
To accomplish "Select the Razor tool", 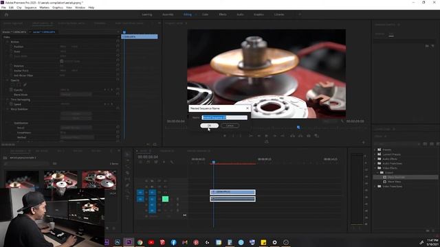I will 127,173.
